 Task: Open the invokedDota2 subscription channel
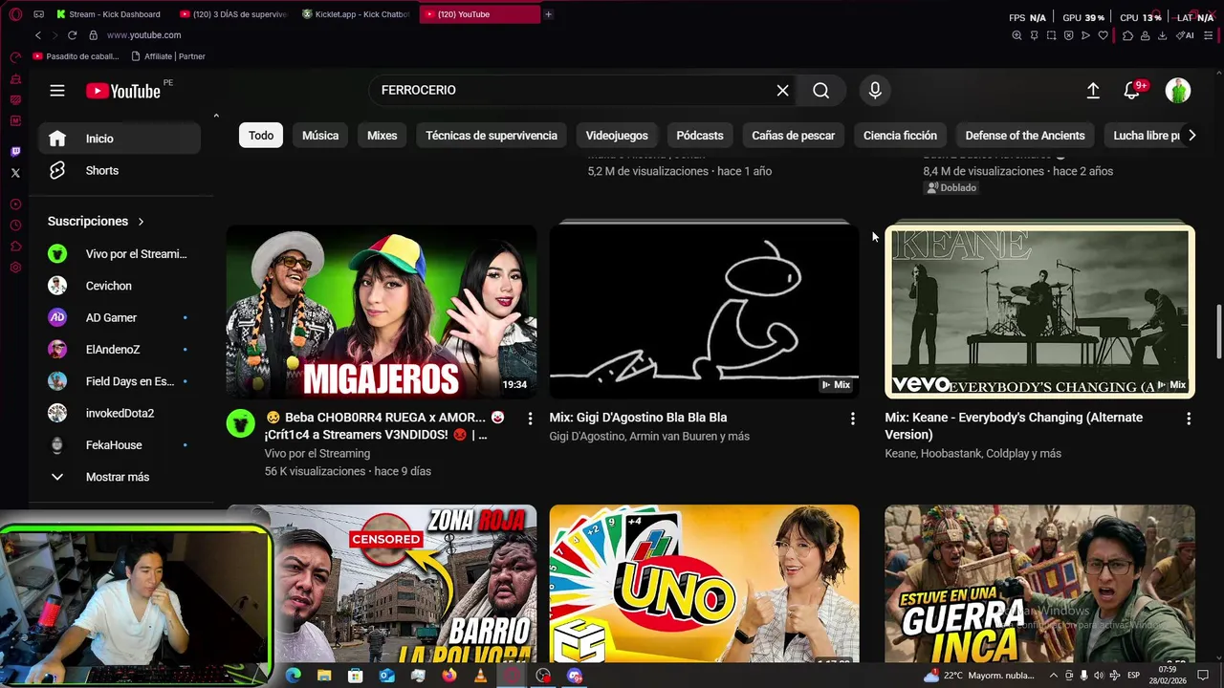pyautogui.click(x=120, y=413)
